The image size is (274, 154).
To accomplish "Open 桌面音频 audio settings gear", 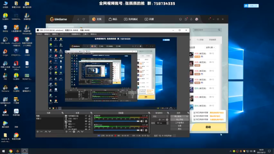I will coord(146,121).
